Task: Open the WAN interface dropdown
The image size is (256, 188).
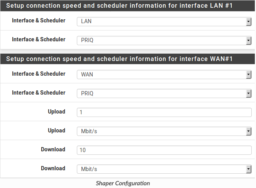Action: [x=164, y=75]
